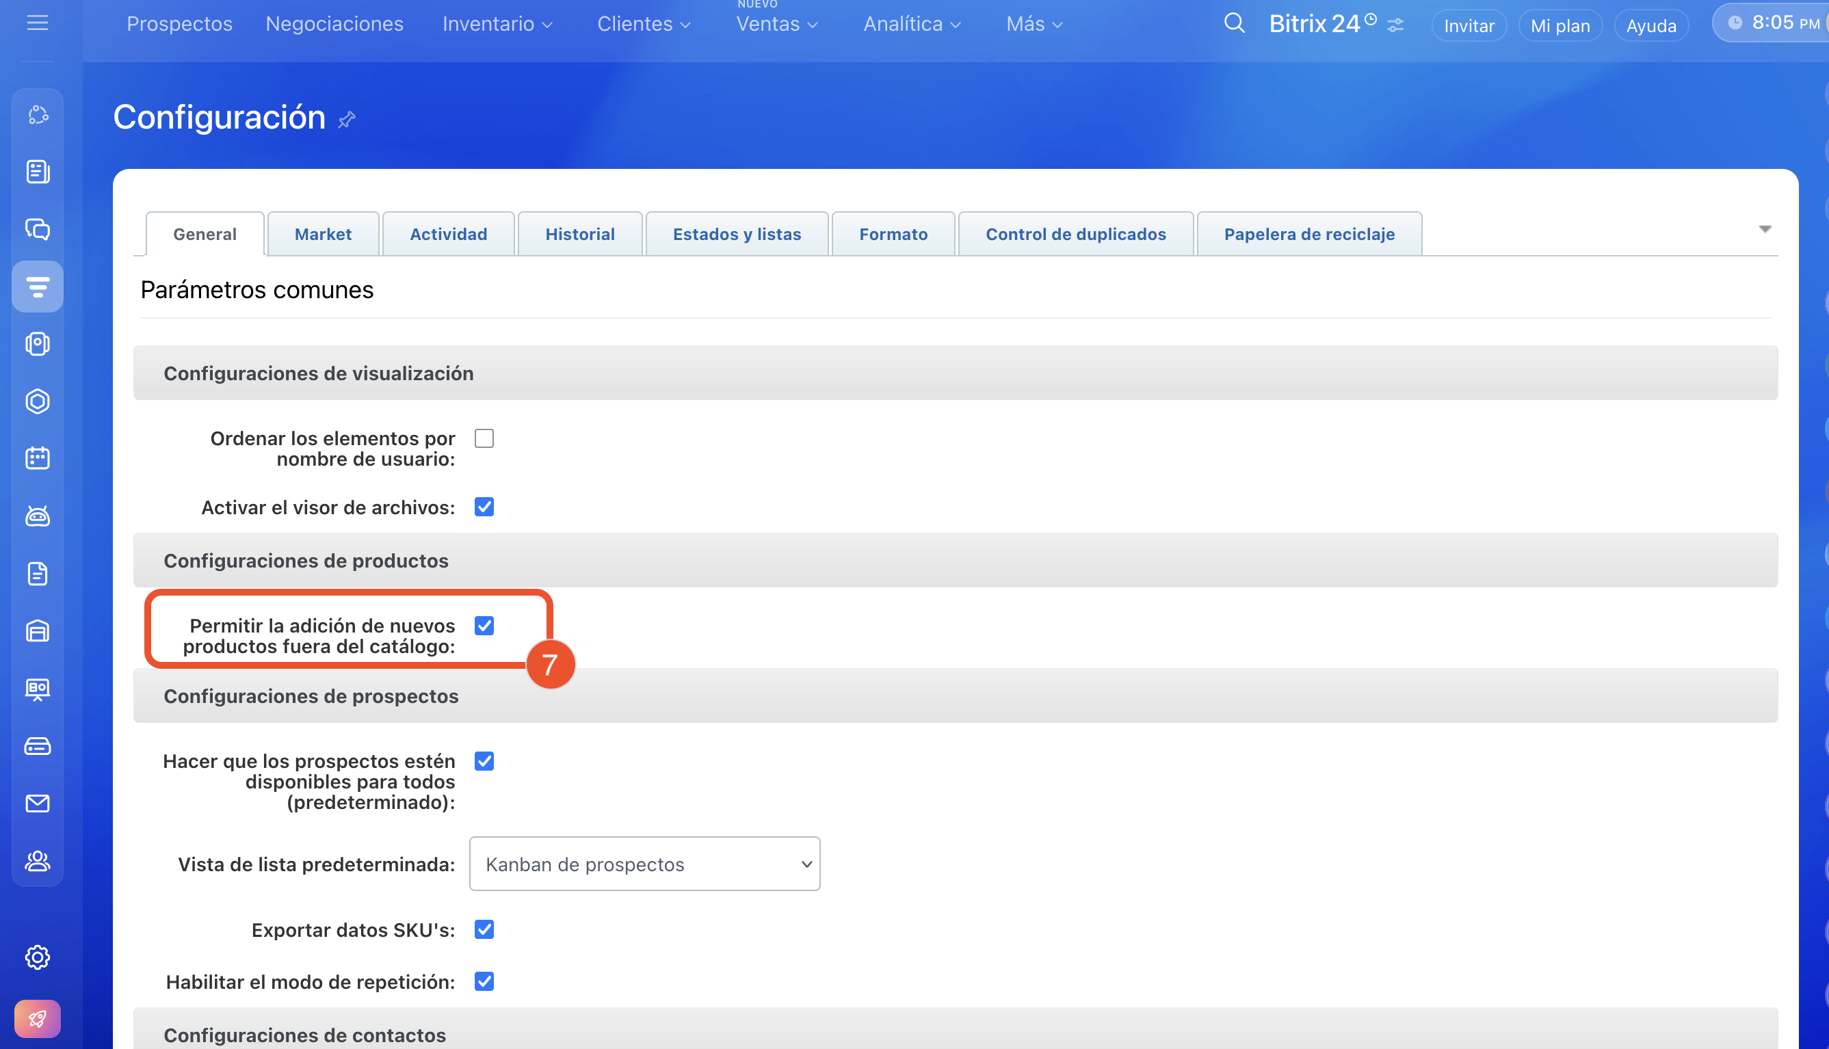Click the Mi plan button
Viewport: 1829px width, 1049px height.
click(x=1560, y=26)
